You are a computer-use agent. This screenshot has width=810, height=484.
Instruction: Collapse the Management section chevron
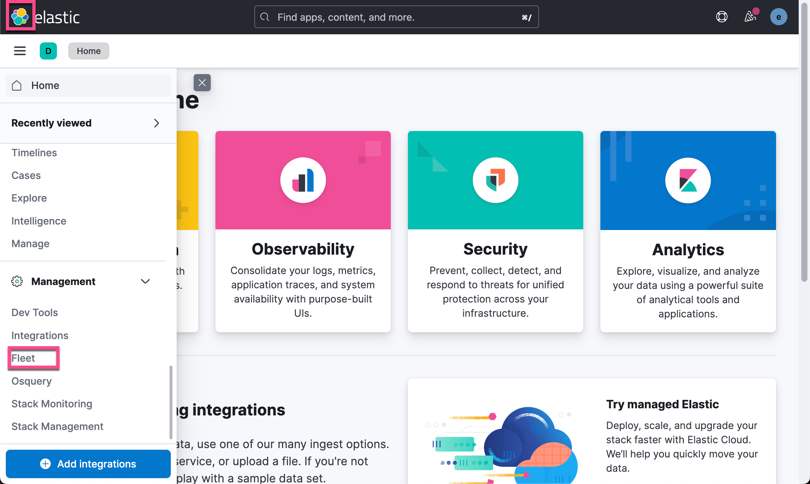pos(145,281)
